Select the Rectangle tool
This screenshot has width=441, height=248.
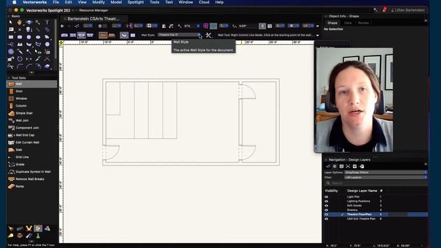coord(11,37)
